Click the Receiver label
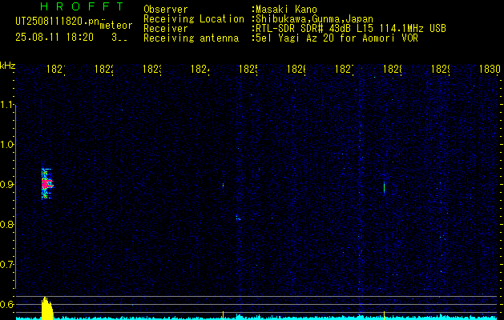Image resolution: width=504 pixels, height=320 pixels. (166, 29)
